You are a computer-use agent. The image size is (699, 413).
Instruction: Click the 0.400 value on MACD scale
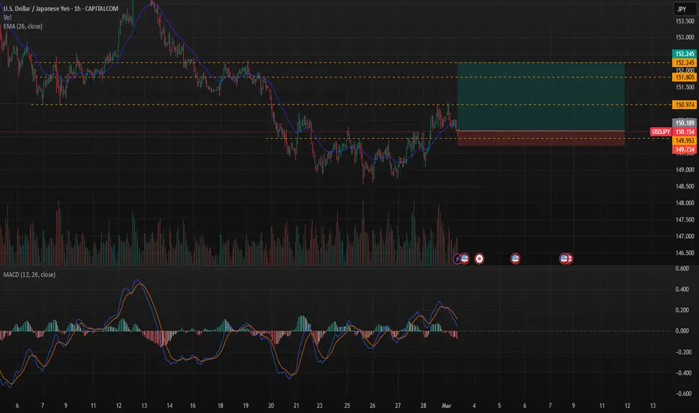click(682, 289)
